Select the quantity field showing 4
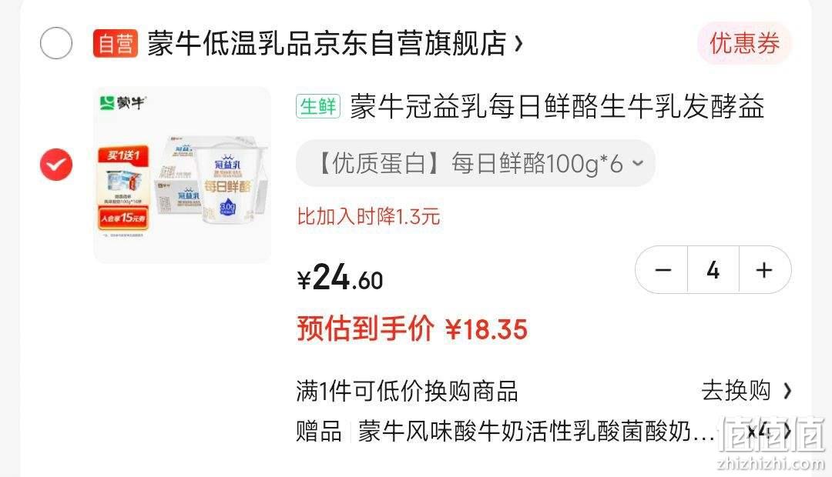832x477 pixels. (x=713, y=270)
